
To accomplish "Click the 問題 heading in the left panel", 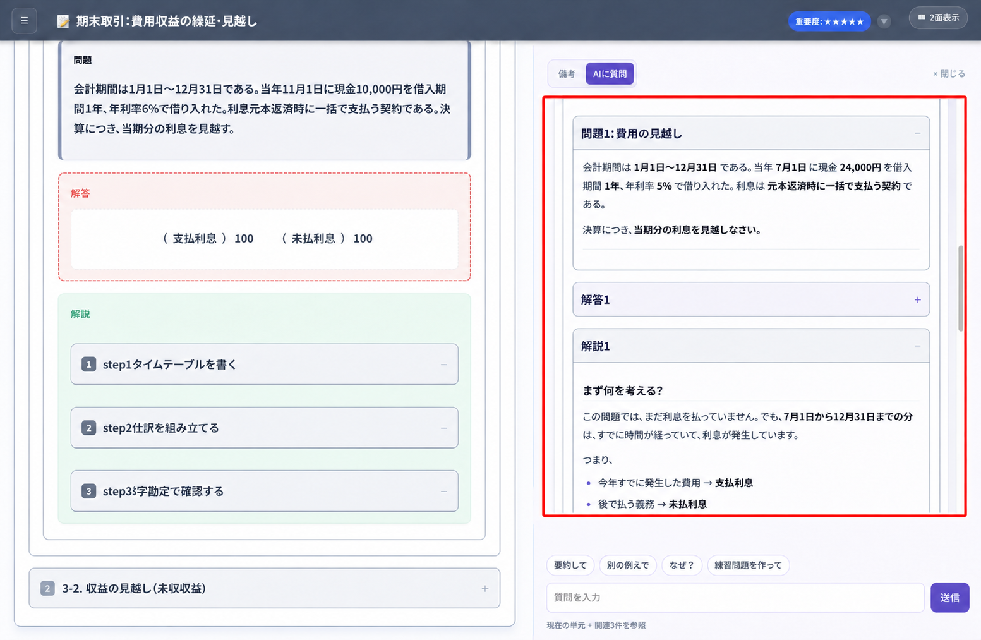I will 82,60.
